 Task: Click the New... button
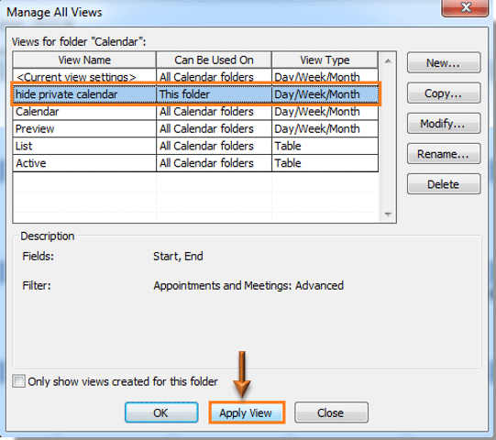(444, 63)
